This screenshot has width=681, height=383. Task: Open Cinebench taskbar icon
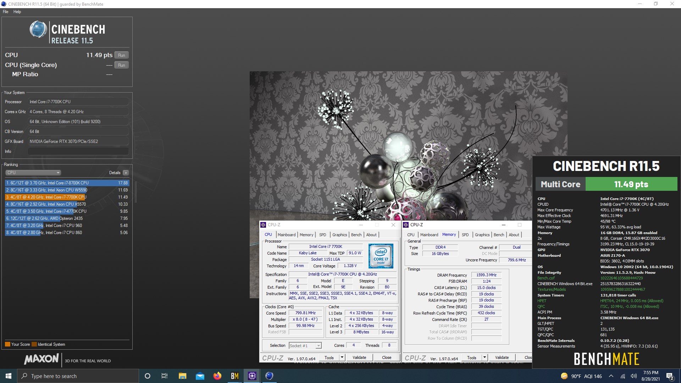coord(269,376)
